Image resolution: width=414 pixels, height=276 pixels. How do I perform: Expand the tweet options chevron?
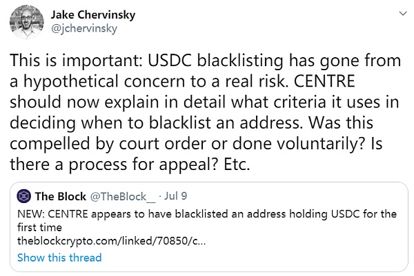[x=401, y=13]
